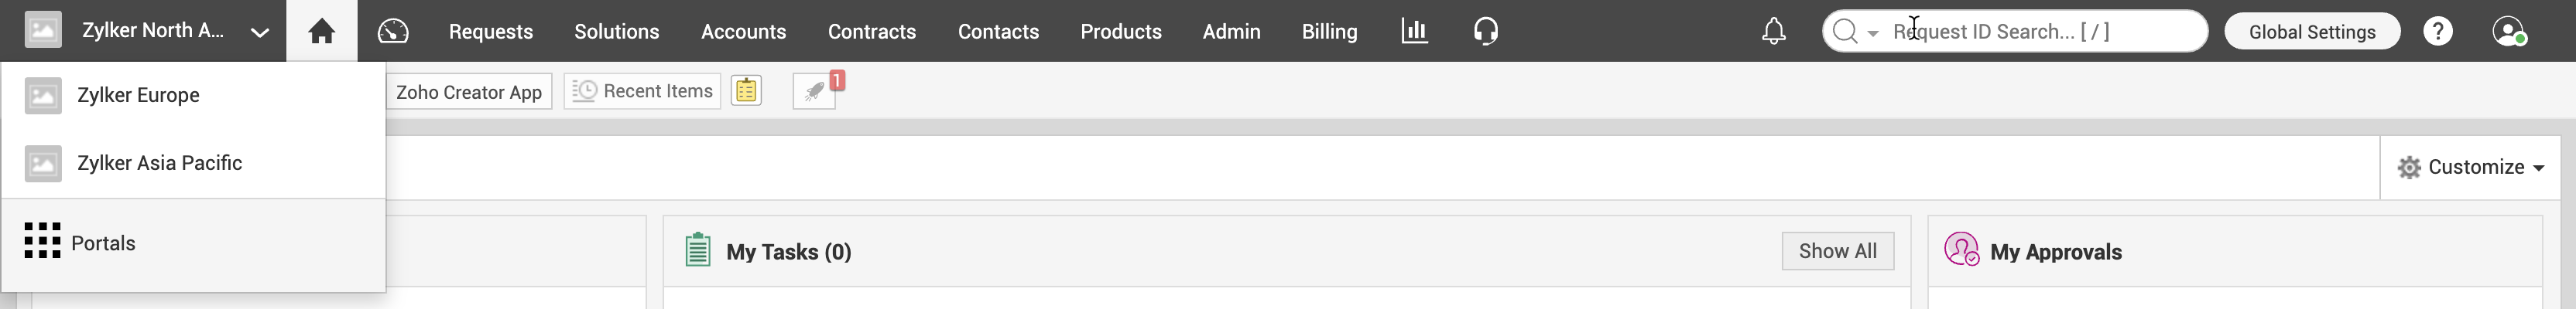Image resolution: width=2576 pixels, height=309 pixels.
Task: Collapse the Zylker North America portal dropdown
Action: pos(259,32)
